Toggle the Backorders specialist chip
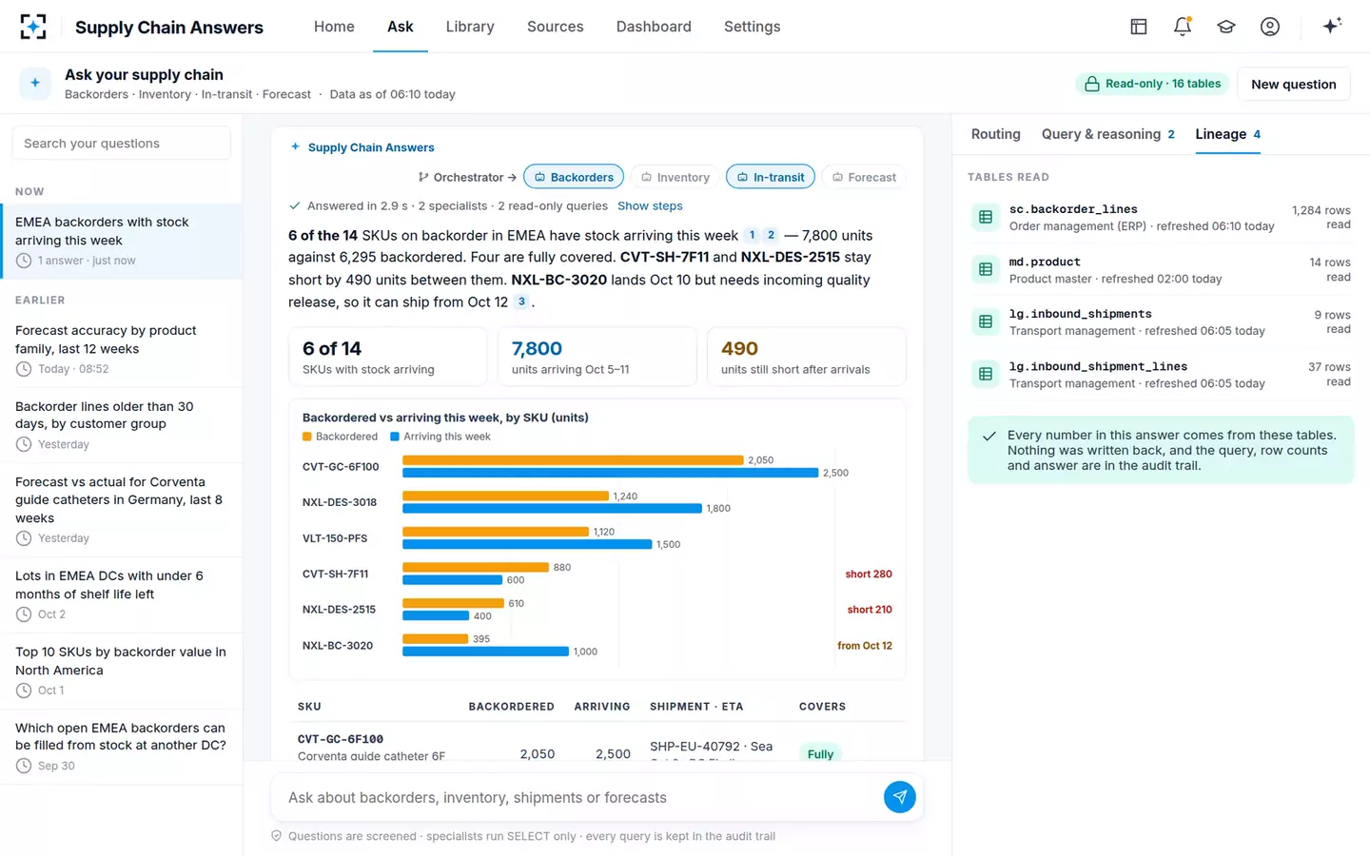The image size is (1370, 856). [574, 177]
